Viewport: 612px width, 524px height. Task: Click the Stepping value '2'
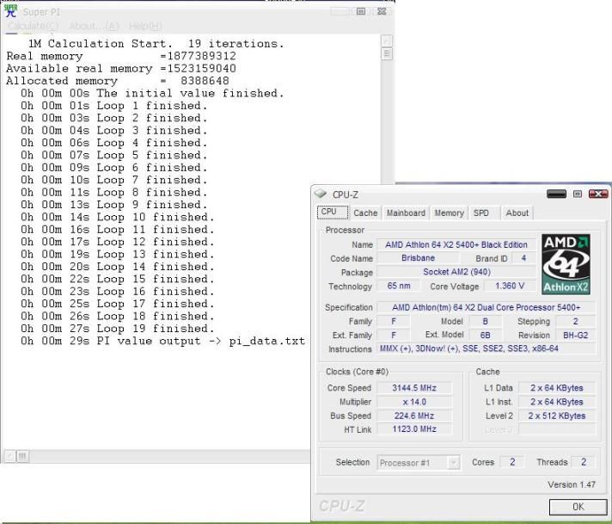(576, 321)
